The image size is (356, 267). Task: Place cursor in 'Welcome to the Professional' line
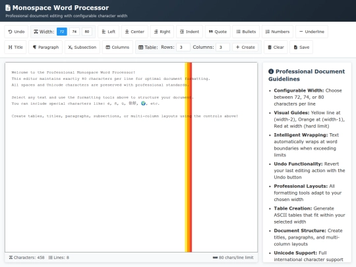[x=73, y=73]
